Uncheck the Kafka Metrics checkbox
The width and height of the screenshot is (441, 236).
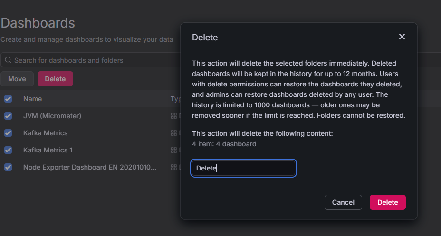[8, 133]
